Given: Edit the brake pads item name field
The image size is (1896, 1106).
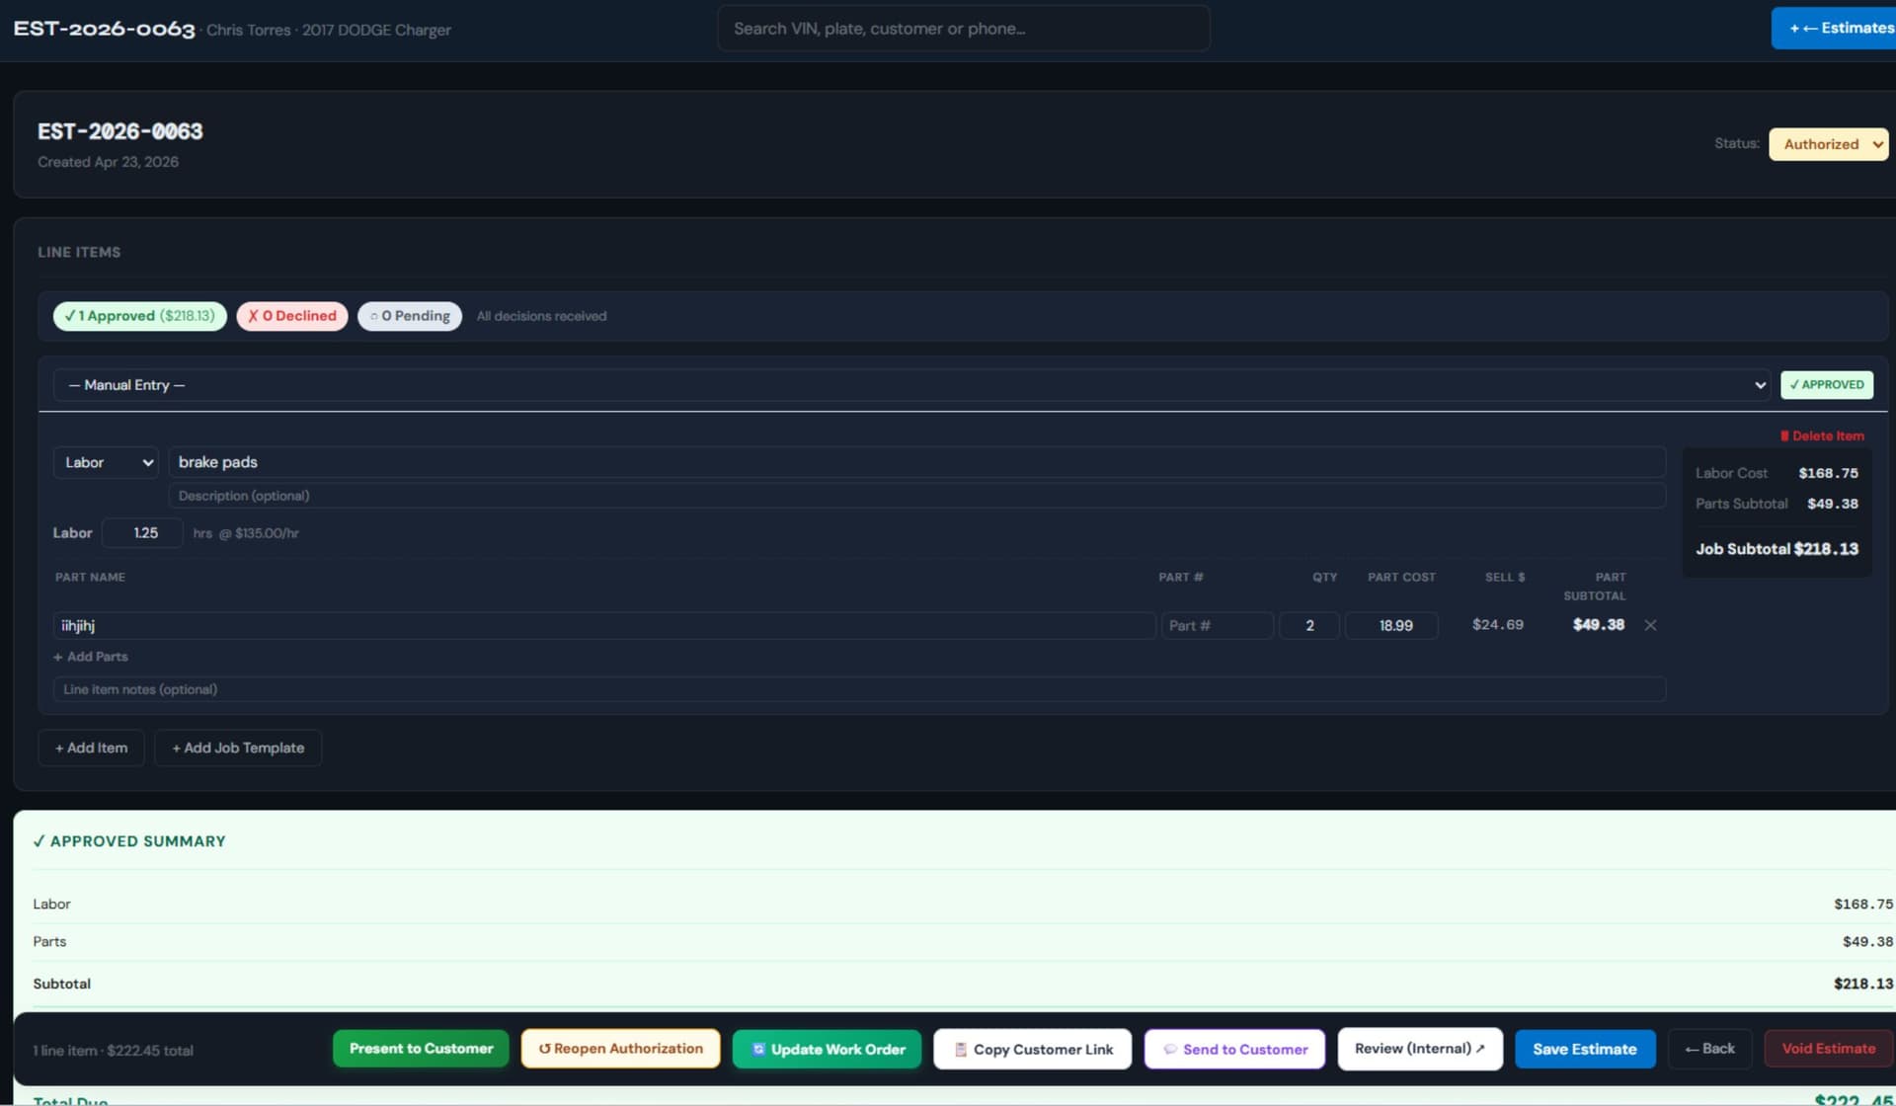Looking at the screenshot, I should pos(916,462).
